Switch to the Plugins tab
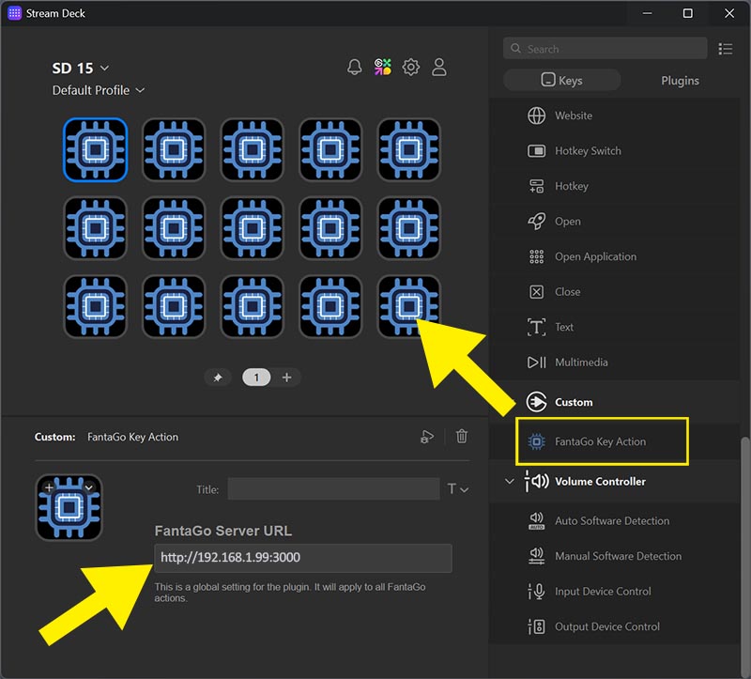 pyautogui.click(x=680, y=80)
